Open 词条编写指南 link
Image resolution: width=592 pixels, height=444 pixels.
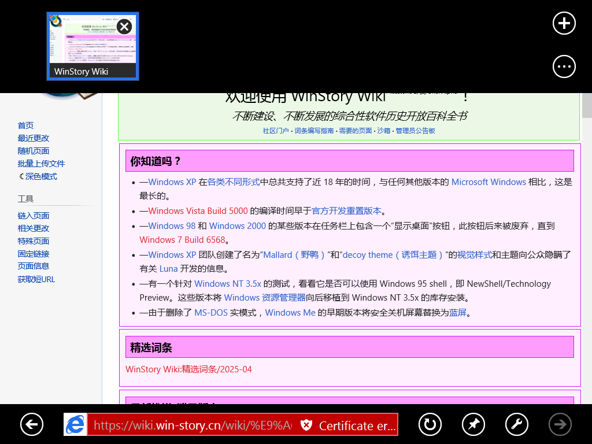point(314,131)
